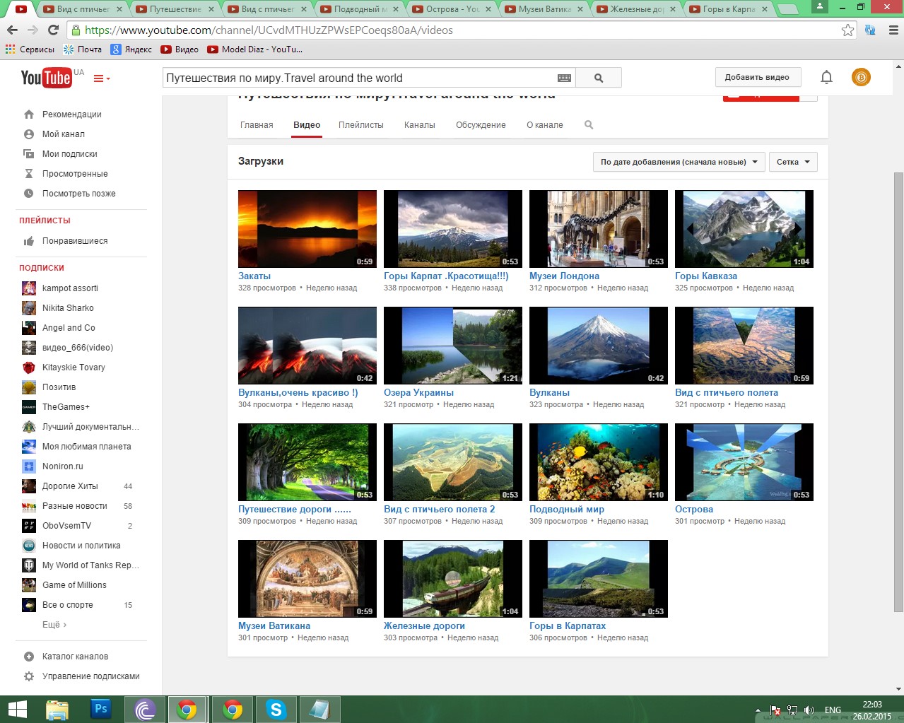Open the Музеи Лондона video link
The height and width of the screenshot is (723, 904).
pos(564,276)
